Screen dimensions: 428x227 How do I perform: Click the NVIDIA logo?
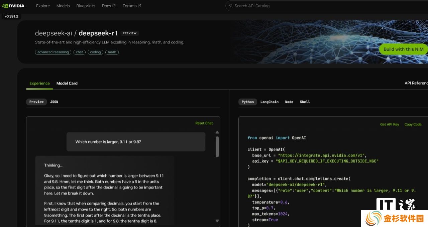click(x=13, y=6)
